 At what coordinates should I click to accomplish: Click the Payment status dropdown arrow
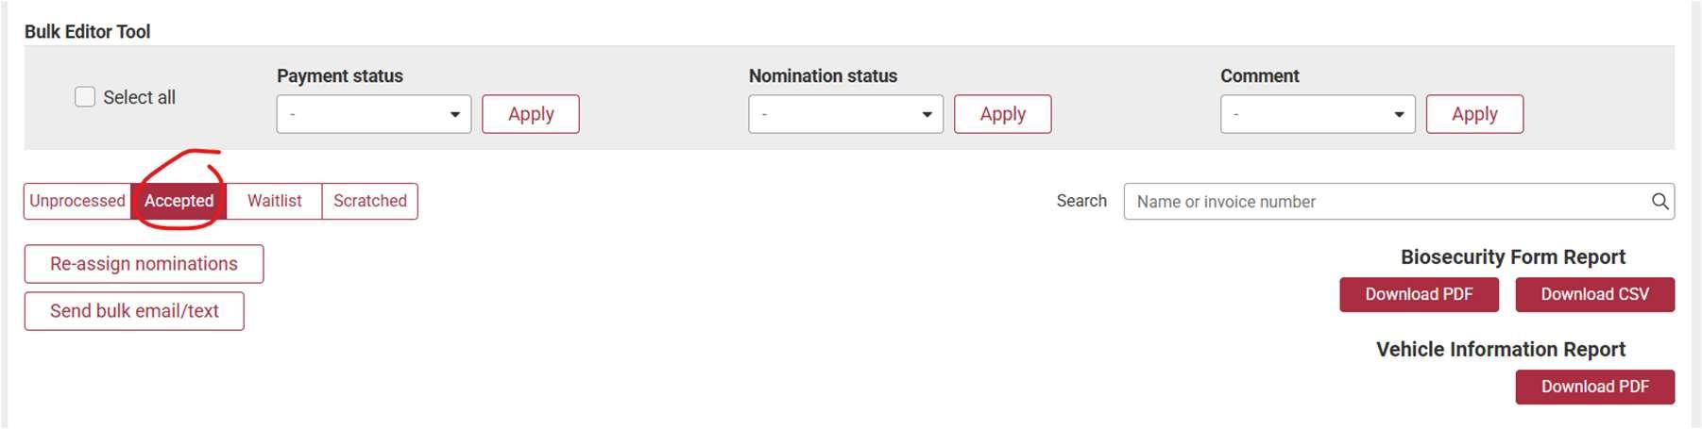click(x=454, y=115)
